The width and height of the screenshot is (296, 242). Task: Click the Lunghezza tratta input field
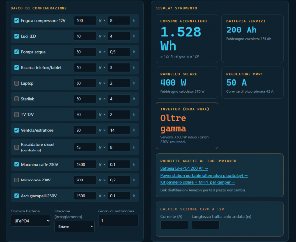click(x=206, y=225)
